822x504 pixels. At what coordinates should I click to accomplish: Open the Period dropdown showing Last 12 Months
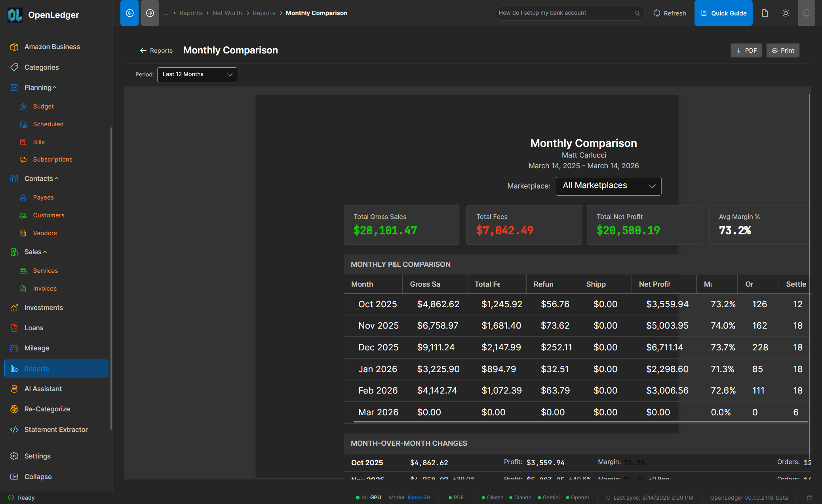(x=197, y=74)
